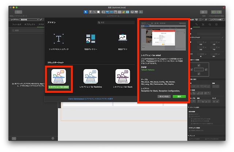234x152 pixels.
Task: Toggle the left panel display
Action: [x=214, y=12]
